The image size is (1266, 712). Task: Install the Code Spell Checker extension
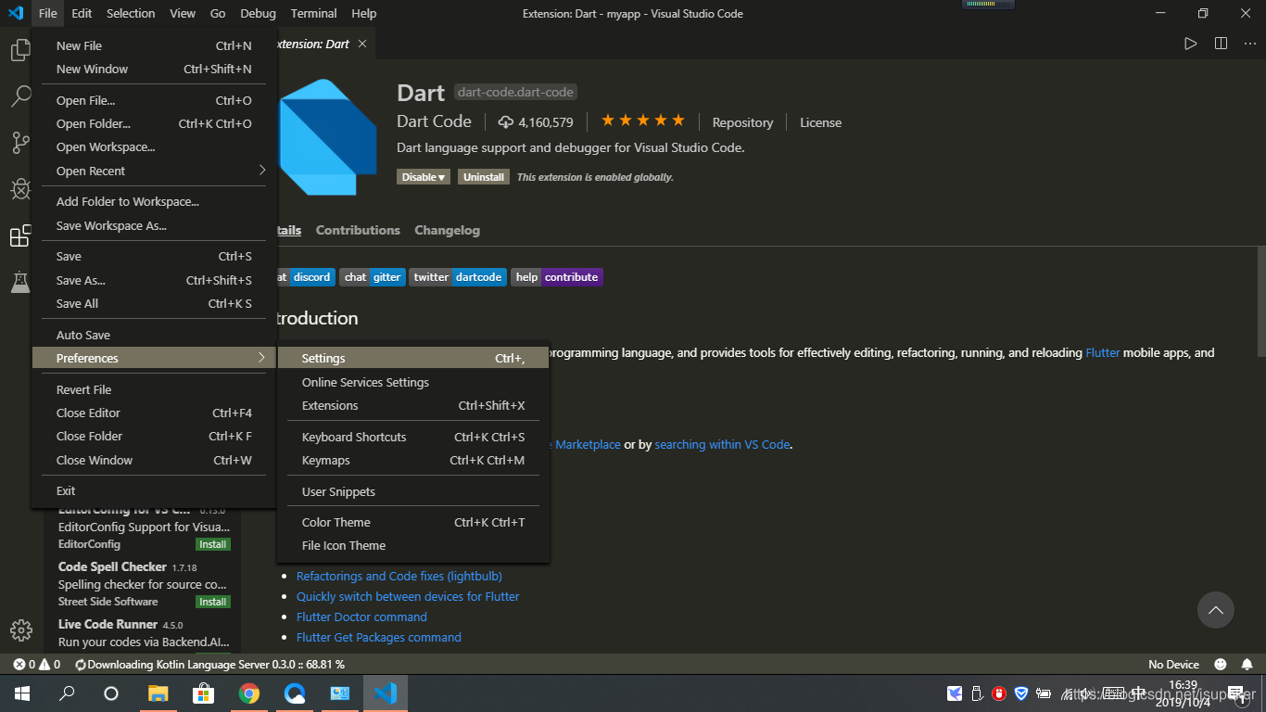[x=213, y=602]
